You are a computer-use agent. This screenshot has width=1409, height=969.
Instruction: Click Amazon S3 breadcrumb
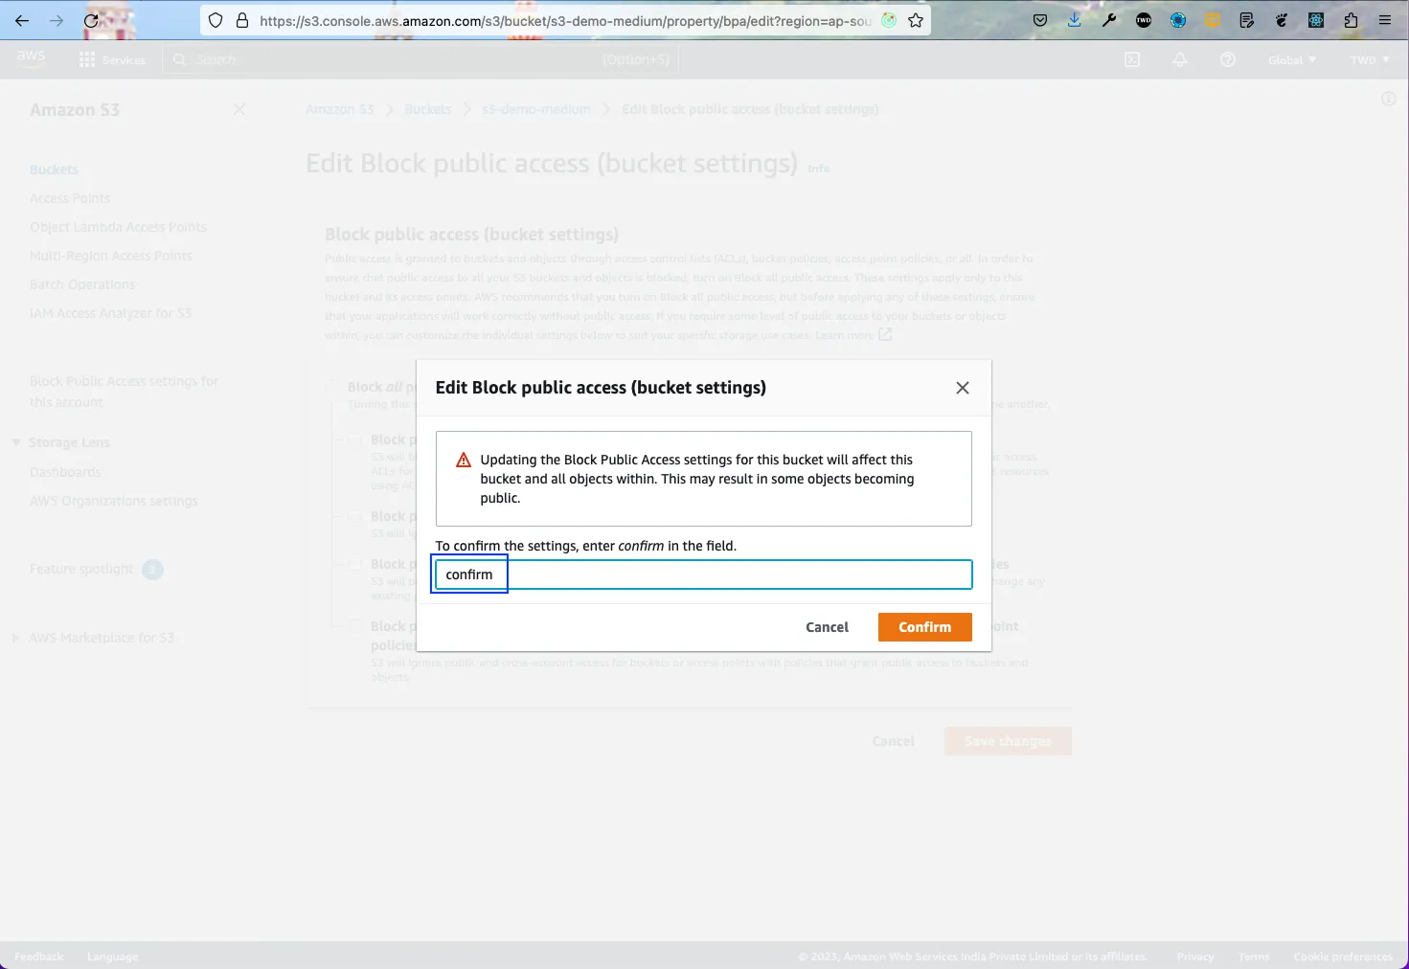pos(340,109)
